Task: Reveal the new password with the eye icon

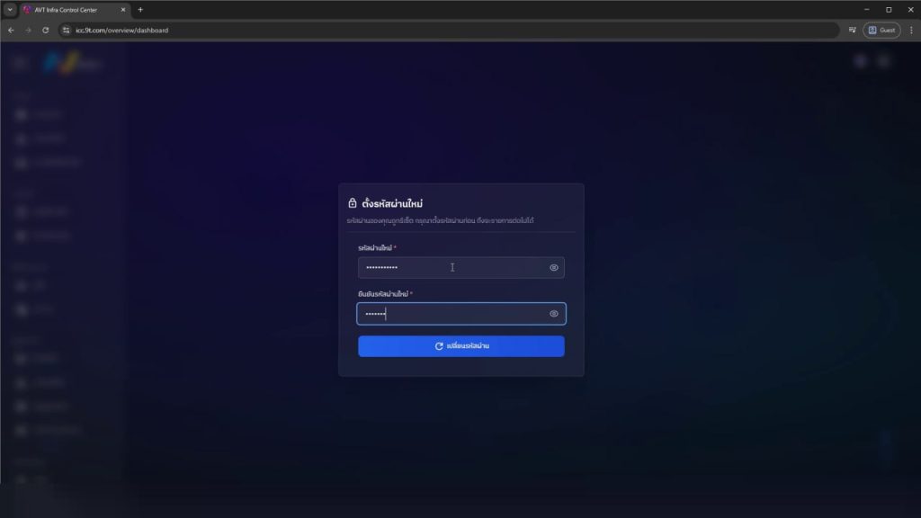Action: [554, 267]
